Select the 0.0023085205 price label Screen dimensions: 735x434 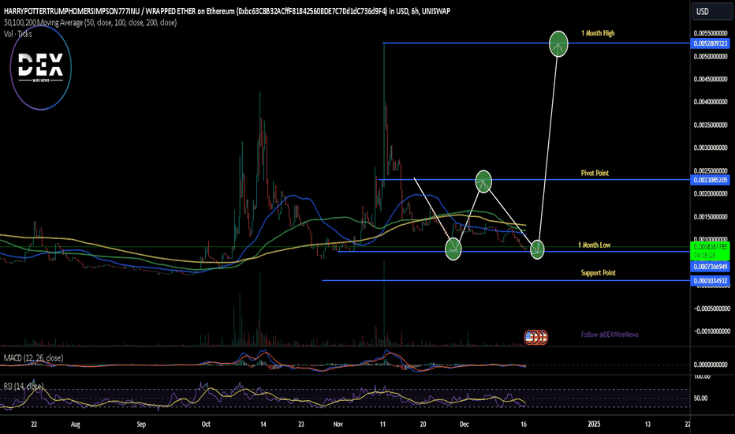click(x=711, y=180)
